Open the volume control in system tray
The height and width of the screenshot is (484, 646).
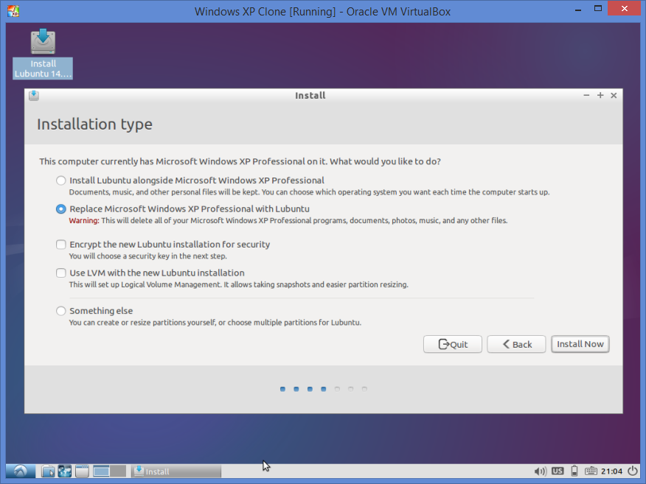click(x=540, y=471)
